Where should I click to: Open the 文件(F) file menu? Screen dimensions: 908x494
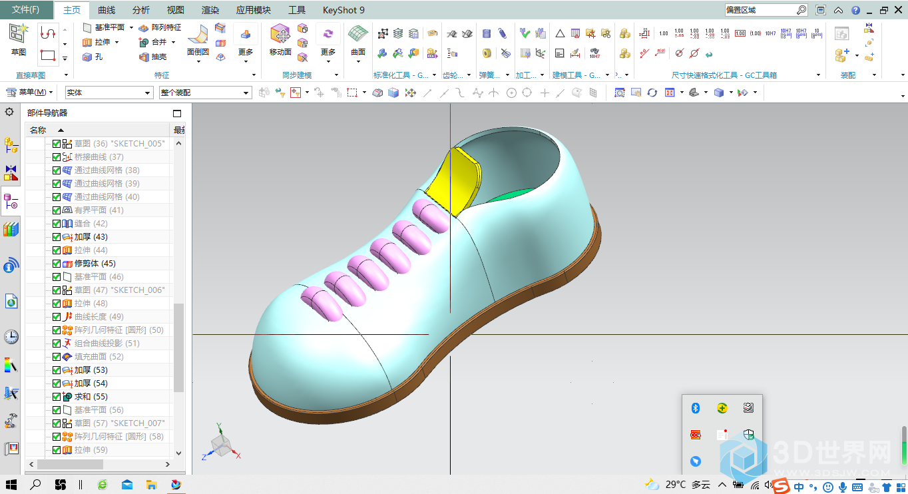tap(25, 10)
